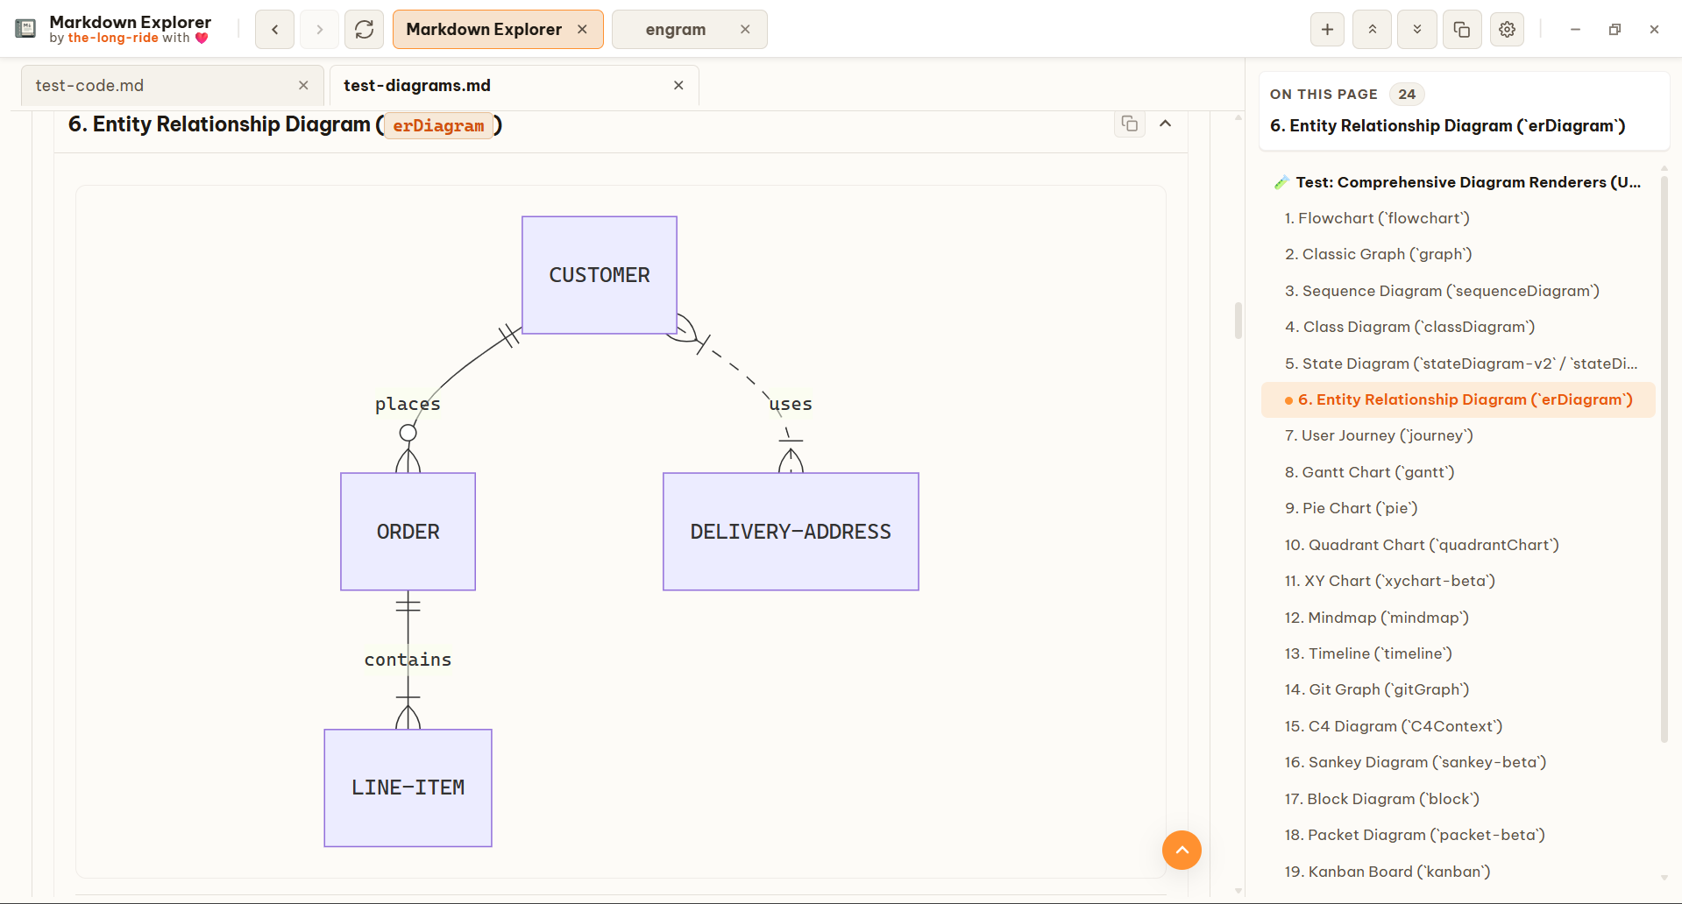The height and width of the screenshot is (904, 1682).
Task: Jump to 18. Packet Diagram section
Action: point(1458,835)
